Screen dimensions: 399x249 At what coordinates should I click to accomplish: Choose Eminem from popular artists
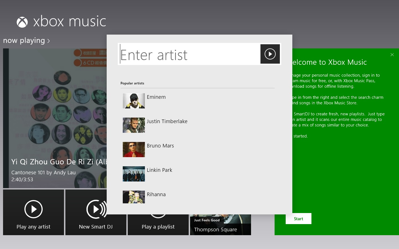[156, 97]
